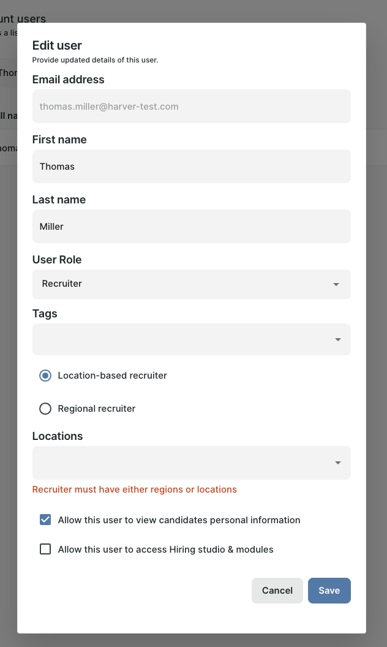This screenshot has height=647, width=387.
Task: Select the Location-based recruiter radio button
Action: (45, 376)
